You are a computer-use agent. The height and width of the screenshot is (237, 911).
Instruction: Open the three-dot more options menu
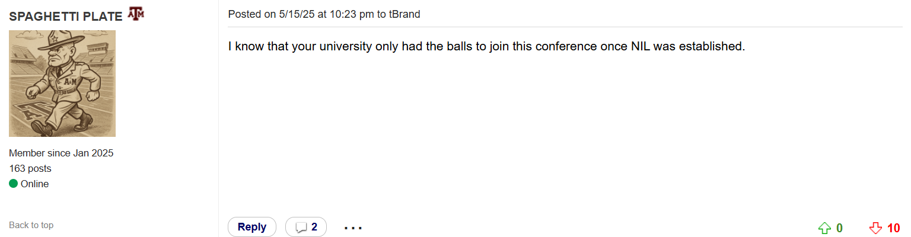353,228
